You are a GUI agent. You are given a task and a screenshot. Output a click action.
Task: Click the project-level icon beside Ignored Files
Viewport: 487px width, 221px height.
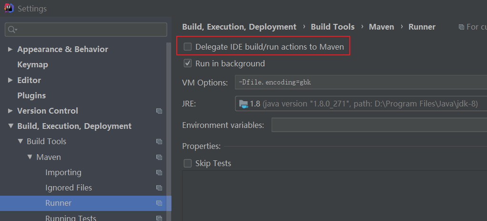click(159, 188)
